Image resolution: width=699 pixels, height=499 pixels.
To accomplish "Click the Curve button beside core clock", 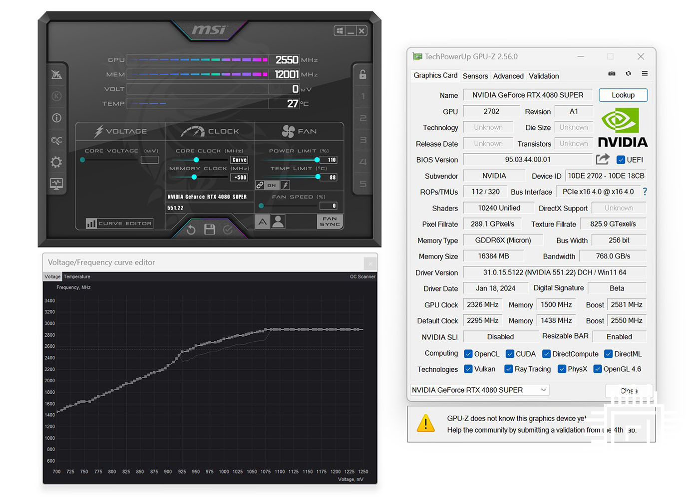I will click(239, 160).
